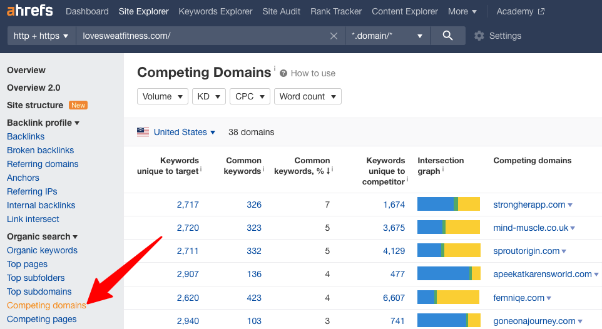Click the New badge by Site structure
The width and height of the screenshot is (602, 329).
pyautogui.click(x=78, y=105)
